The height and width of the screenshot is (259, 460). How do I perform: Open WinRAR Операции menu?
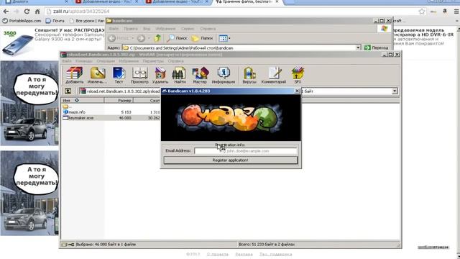[x=106, y=60]
